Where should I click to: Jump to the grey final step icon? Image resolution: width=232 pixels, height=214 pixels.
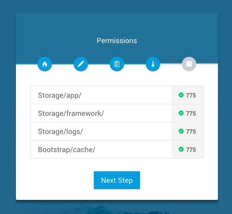coord(189,64)
